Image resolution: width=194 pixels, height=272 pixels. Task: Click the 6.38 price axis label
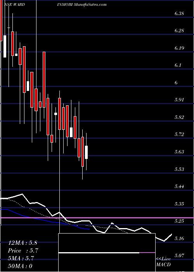[179, 14]
